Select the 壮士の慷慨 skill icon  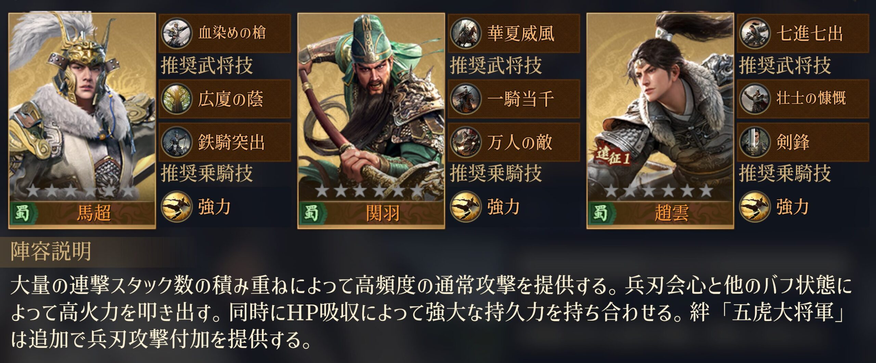tap(755, 99)
